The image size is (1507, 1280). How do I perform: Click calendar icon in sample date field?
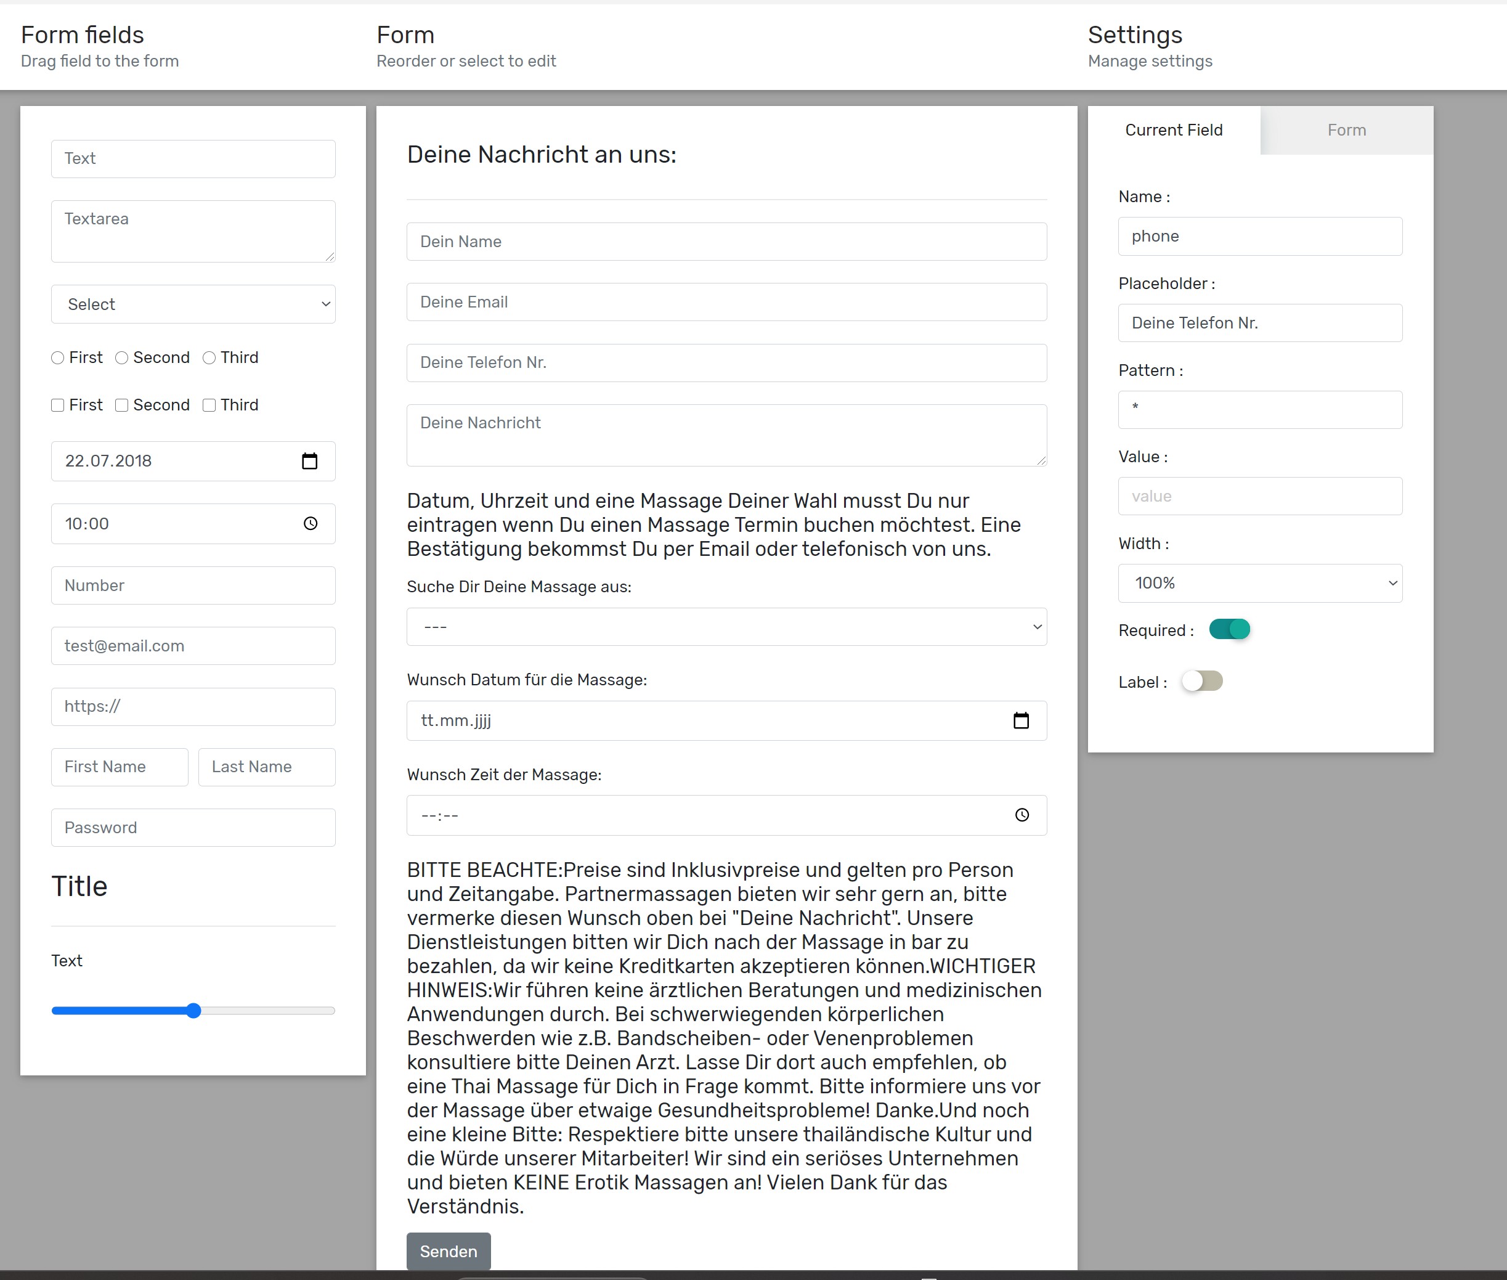click(310, 462)
